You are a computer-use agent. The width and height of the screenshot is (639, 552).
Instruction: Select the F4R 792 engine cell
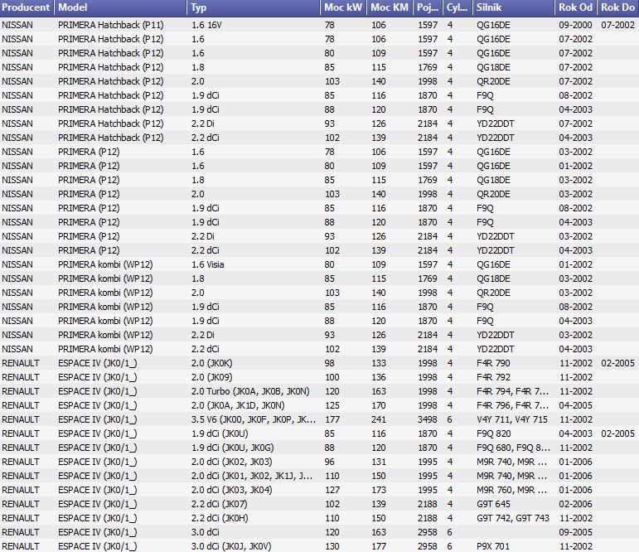493,377
